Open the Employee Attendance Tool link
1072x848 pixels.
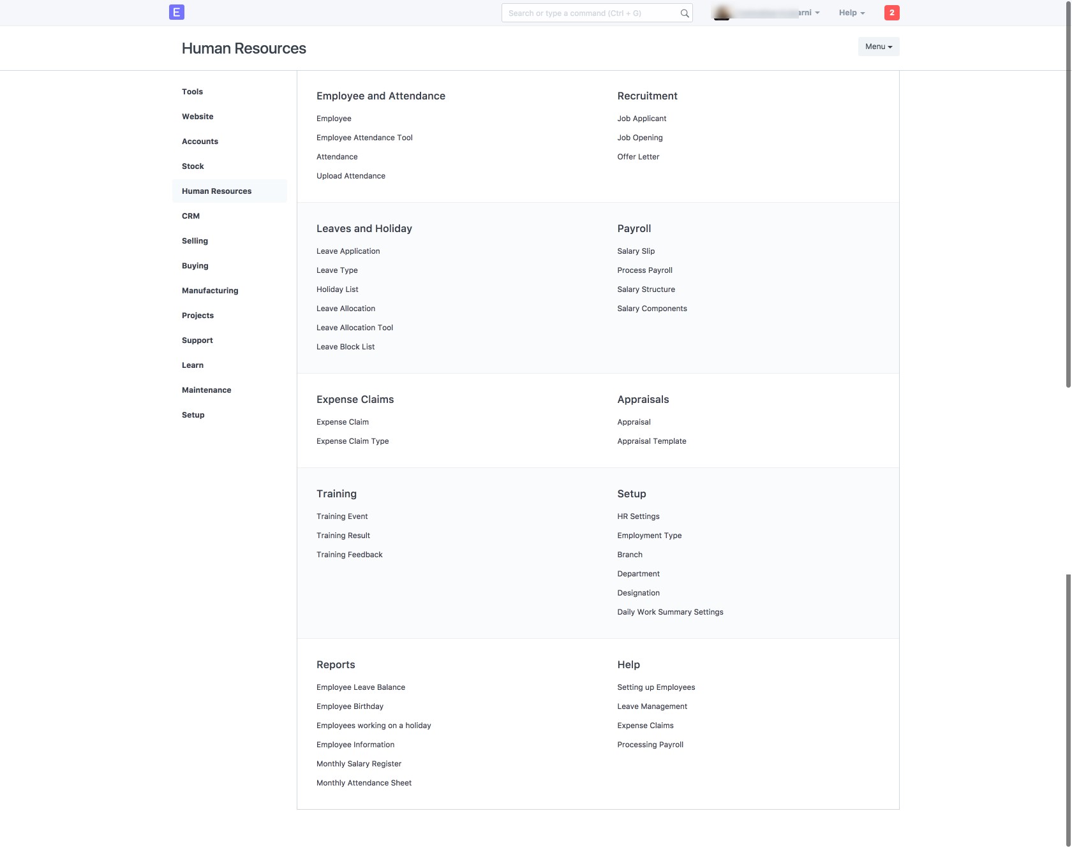(x=364, y=138)
